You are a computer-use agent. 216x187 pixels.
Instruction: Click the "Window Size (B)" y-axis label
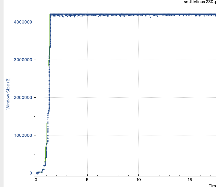(x=8, y=93)
